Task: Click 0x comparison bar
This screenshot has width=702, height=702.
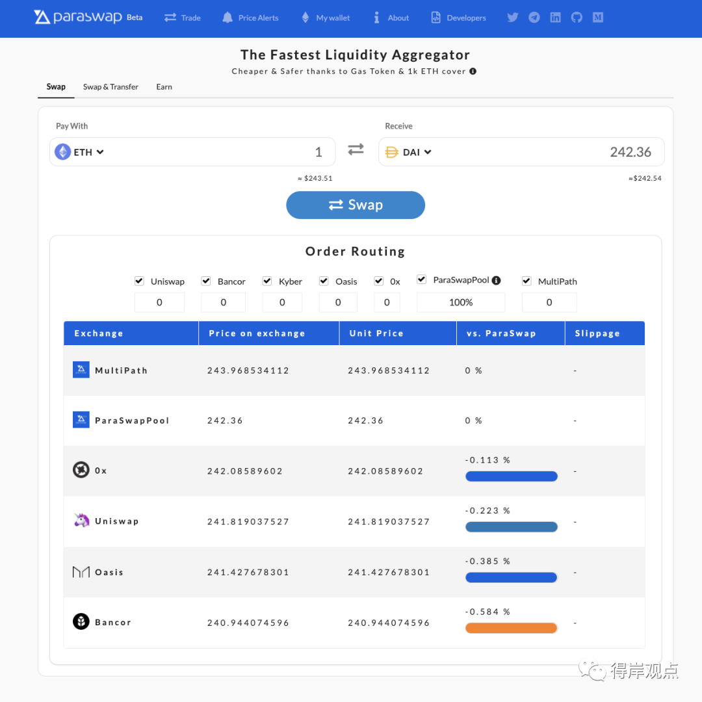Action: (512, 476)
